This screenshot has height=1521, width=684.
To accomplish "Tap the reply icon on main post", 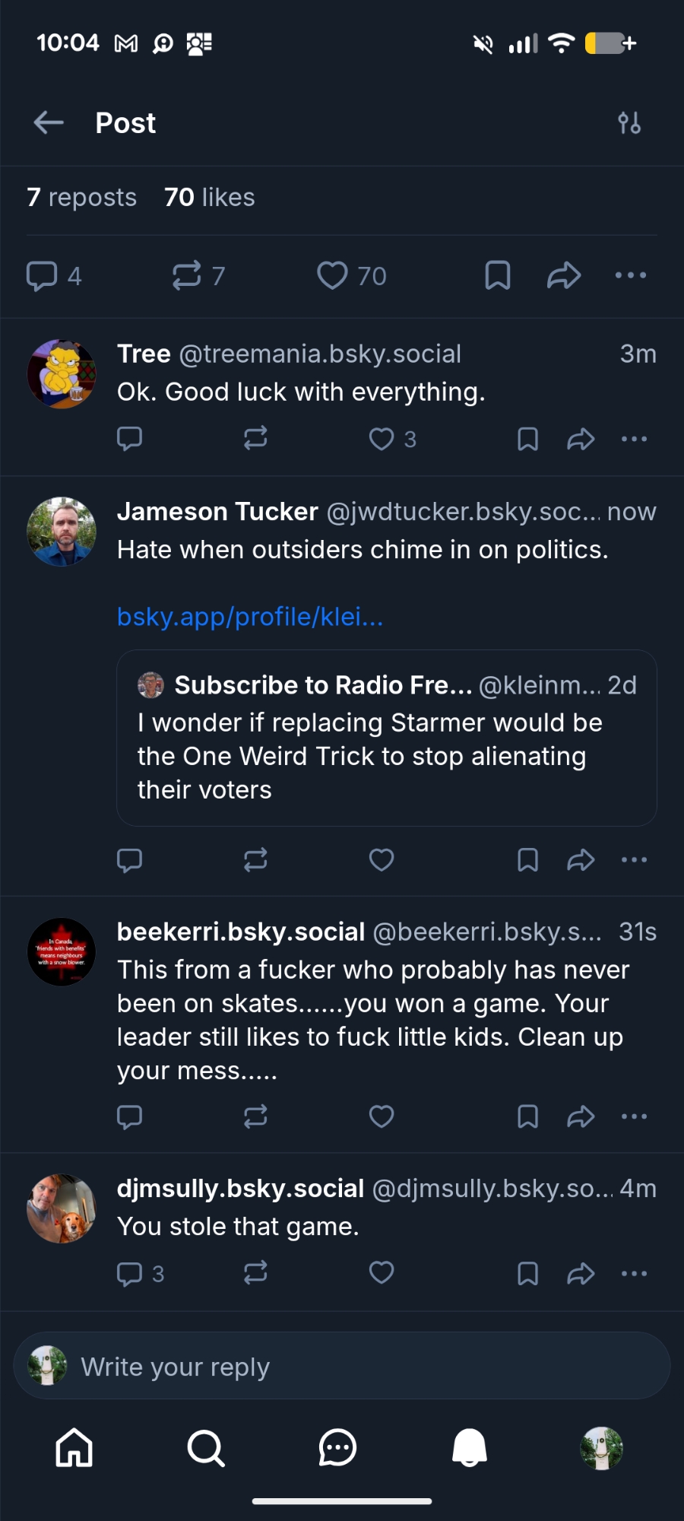I will pyautogui.click(x=43, y=276).
